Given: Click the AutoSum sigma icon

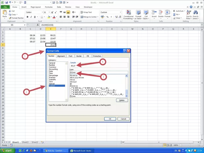Looking at the screenshot, I should [x=173, y=11].
